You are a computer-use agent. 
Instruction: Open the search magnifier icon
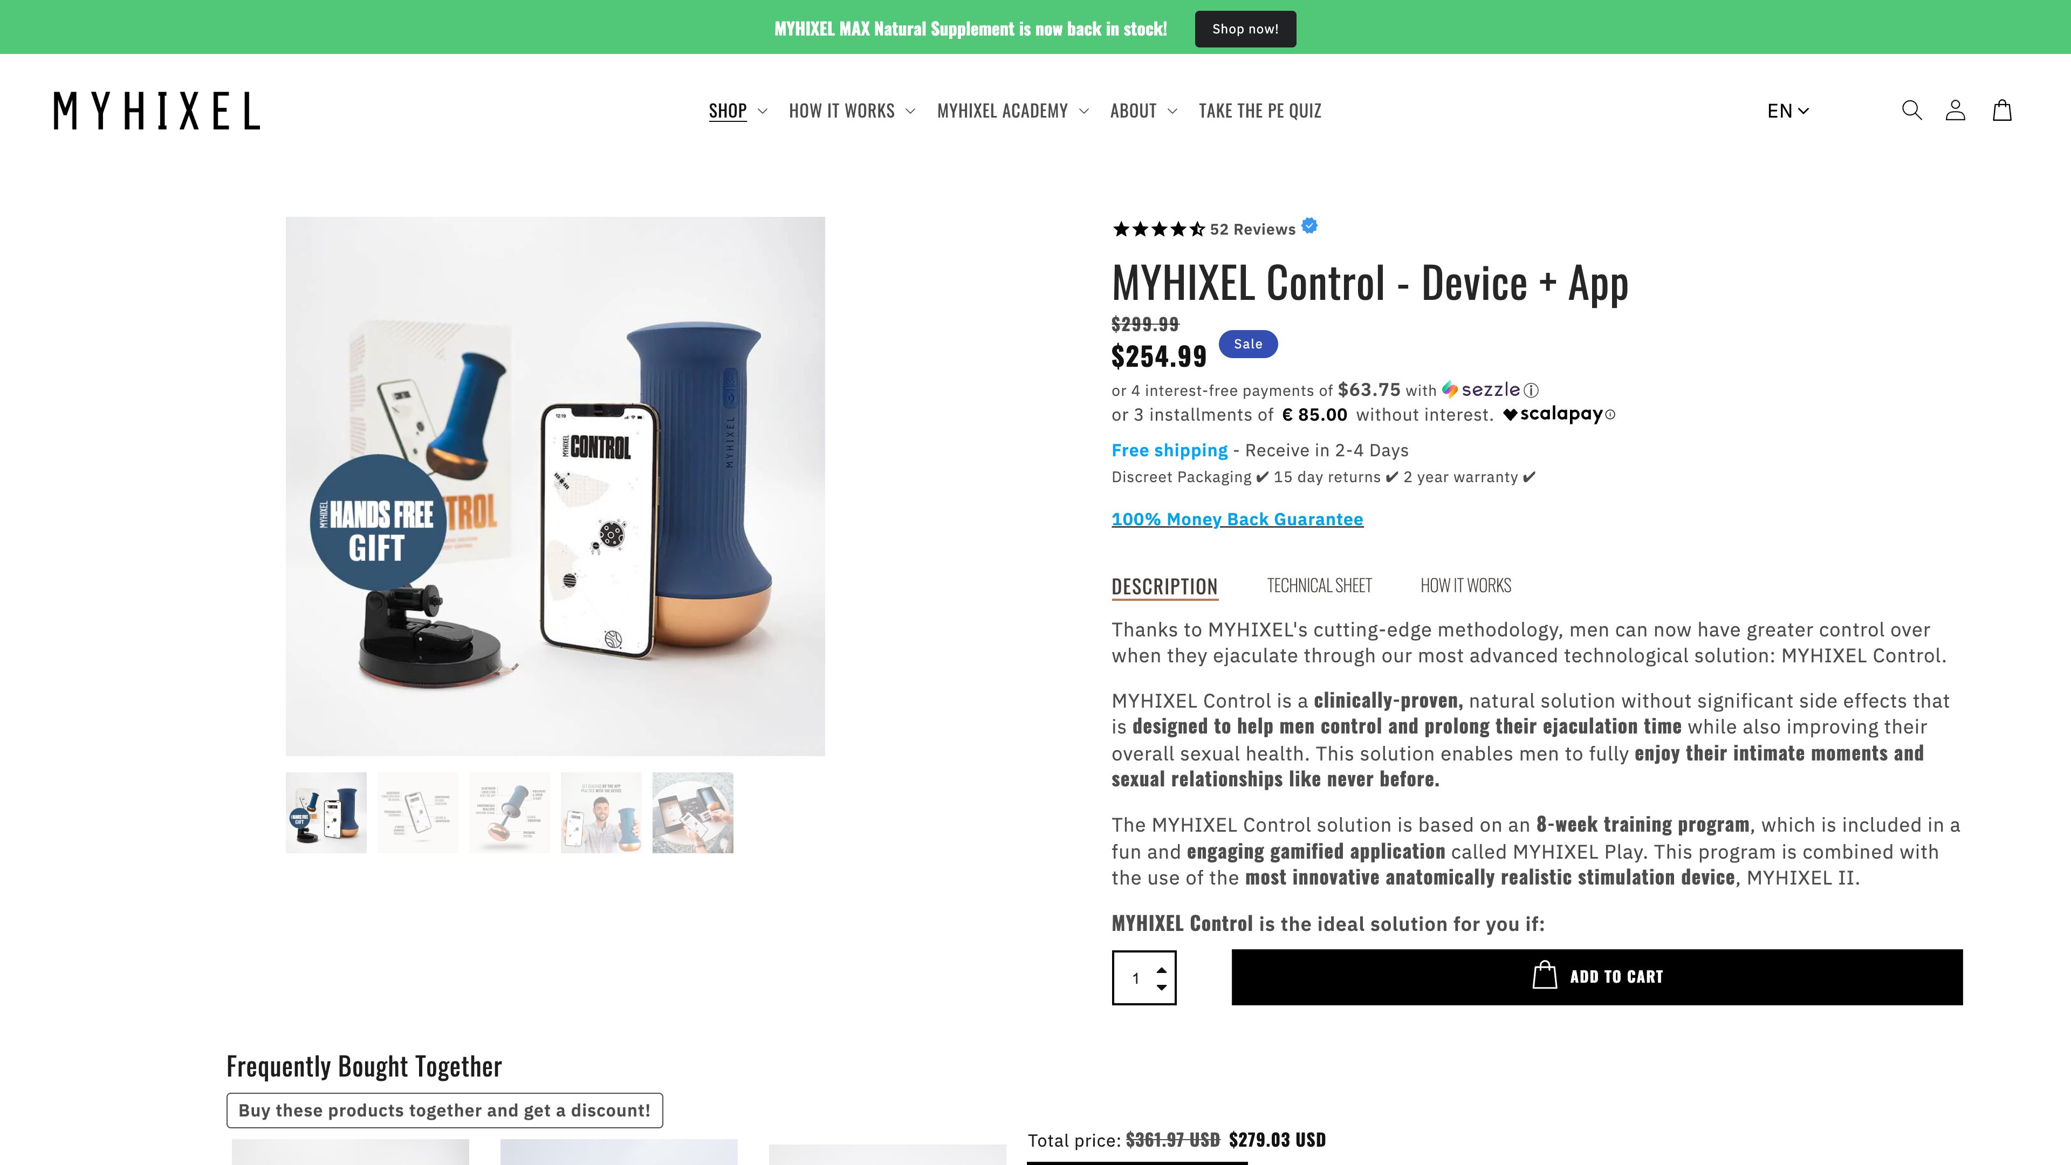coord(1912,110)
